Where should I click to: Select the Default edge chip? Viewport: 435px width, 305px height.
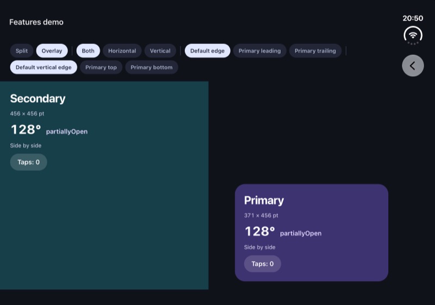(x=207, y=51)
